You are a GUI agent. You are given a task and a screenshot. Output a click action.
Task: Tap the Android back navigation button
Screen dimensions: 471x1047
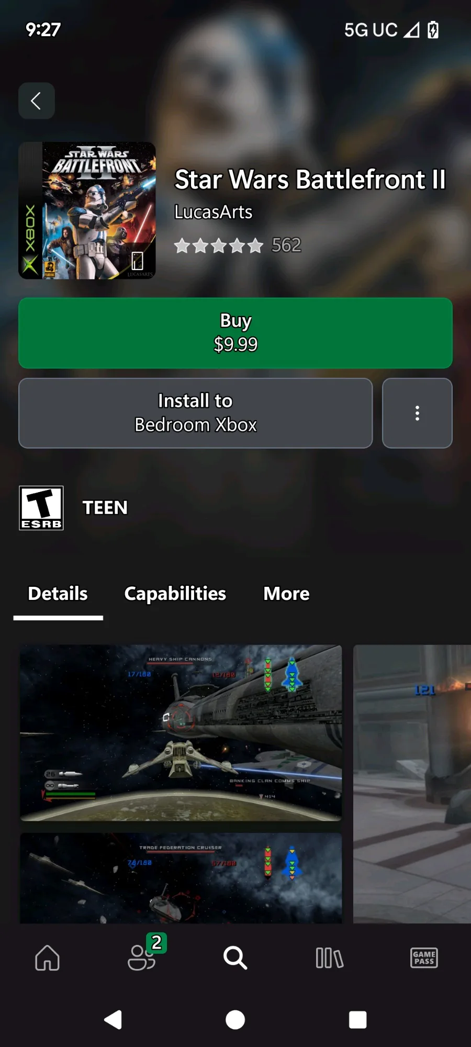point(113,1020)
